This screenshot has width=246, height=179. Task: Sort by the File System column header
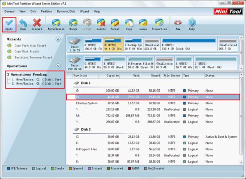click(x=172, y=76)
